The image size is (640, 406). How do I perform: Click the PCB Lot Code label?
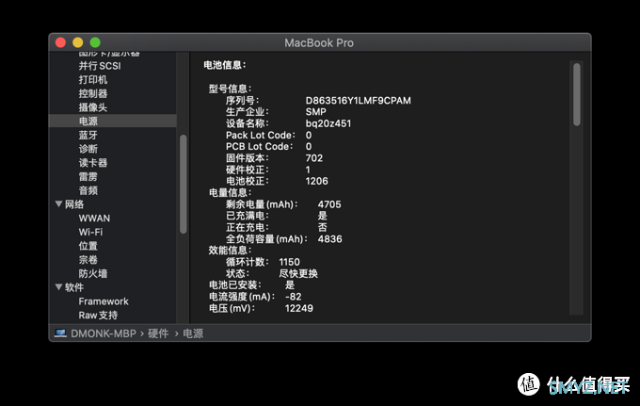point(259,147)
